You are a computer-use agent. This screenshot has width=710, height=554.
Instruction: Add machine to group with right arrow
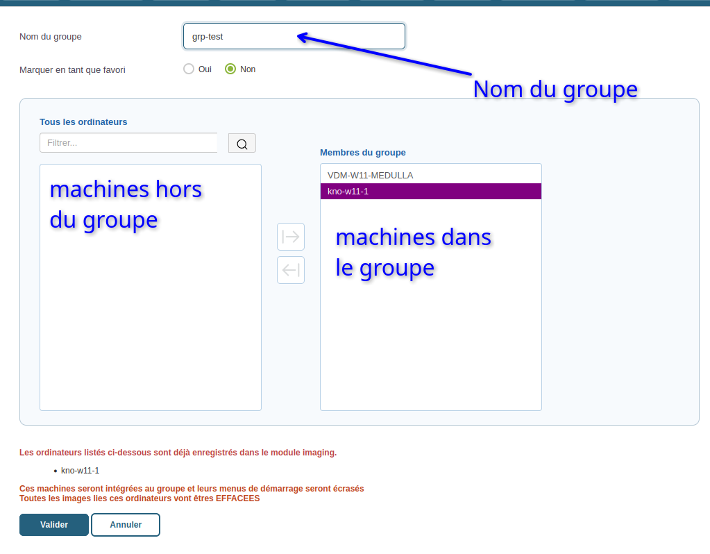[x=291, y=237]
